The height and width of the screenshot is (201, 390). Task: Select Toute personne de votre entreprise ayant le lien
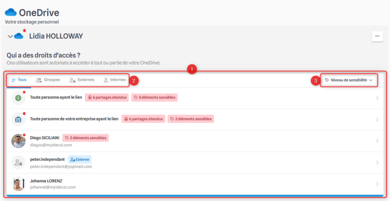[74, 119]
